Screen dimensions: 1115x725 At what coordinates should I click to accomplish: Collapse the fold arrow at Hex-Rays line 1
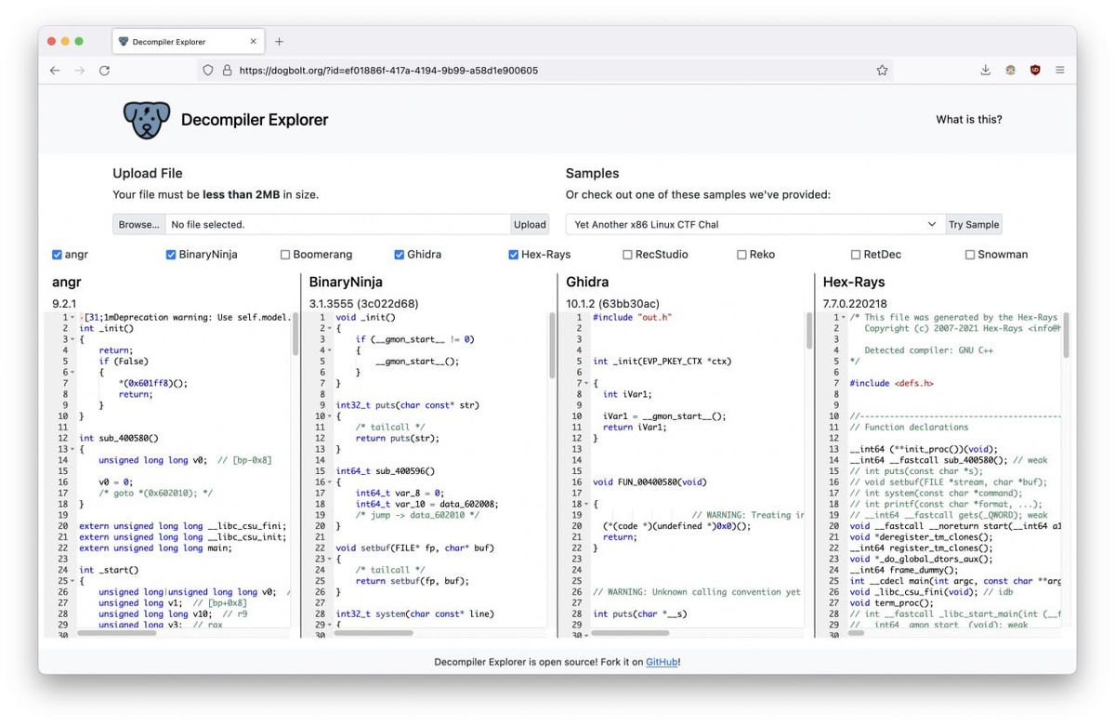[x=843, y=318]
